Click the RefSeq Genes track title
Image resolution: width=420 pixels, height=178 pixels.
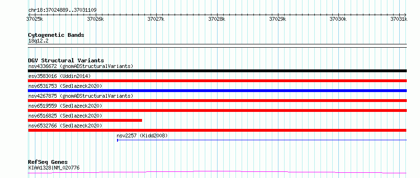click(48, 162)
